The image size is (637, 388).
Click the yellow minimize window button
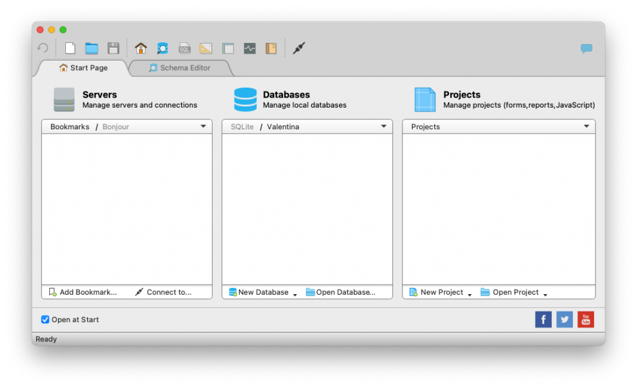click(51, 30)
